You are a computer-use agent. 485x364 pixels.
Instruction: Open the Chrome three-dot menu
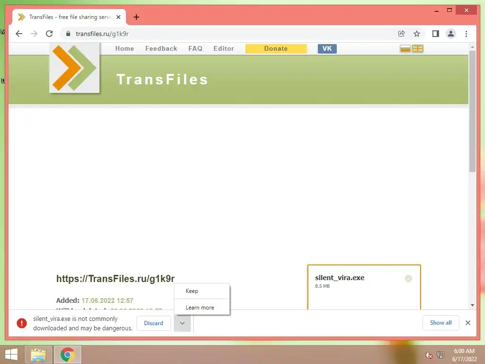click(466, 34)
